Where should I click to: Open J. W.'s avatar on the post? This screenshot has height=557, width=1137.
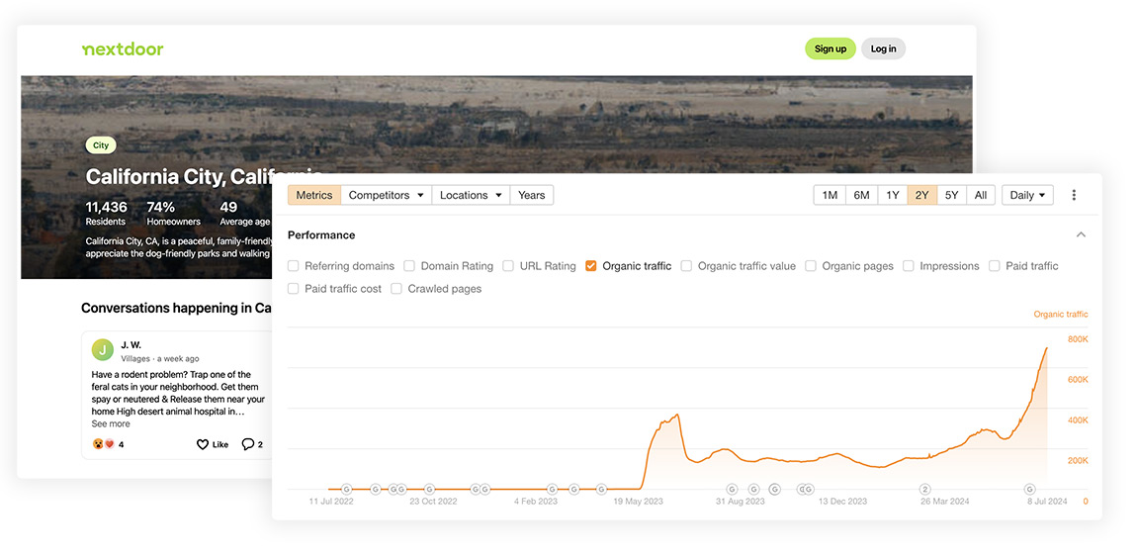pyautogui.click(x=102, y=350)
